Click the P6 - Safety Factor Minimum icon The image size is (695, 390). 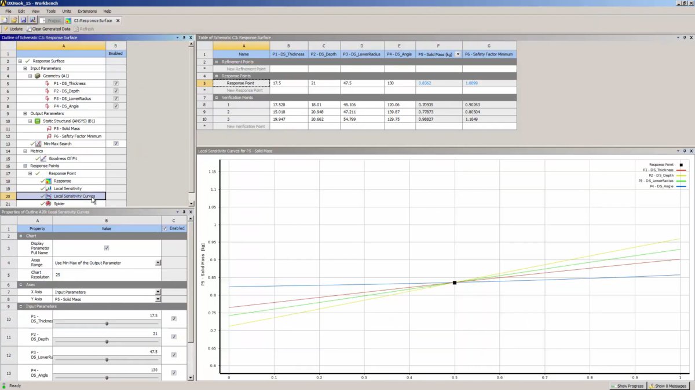48,136
